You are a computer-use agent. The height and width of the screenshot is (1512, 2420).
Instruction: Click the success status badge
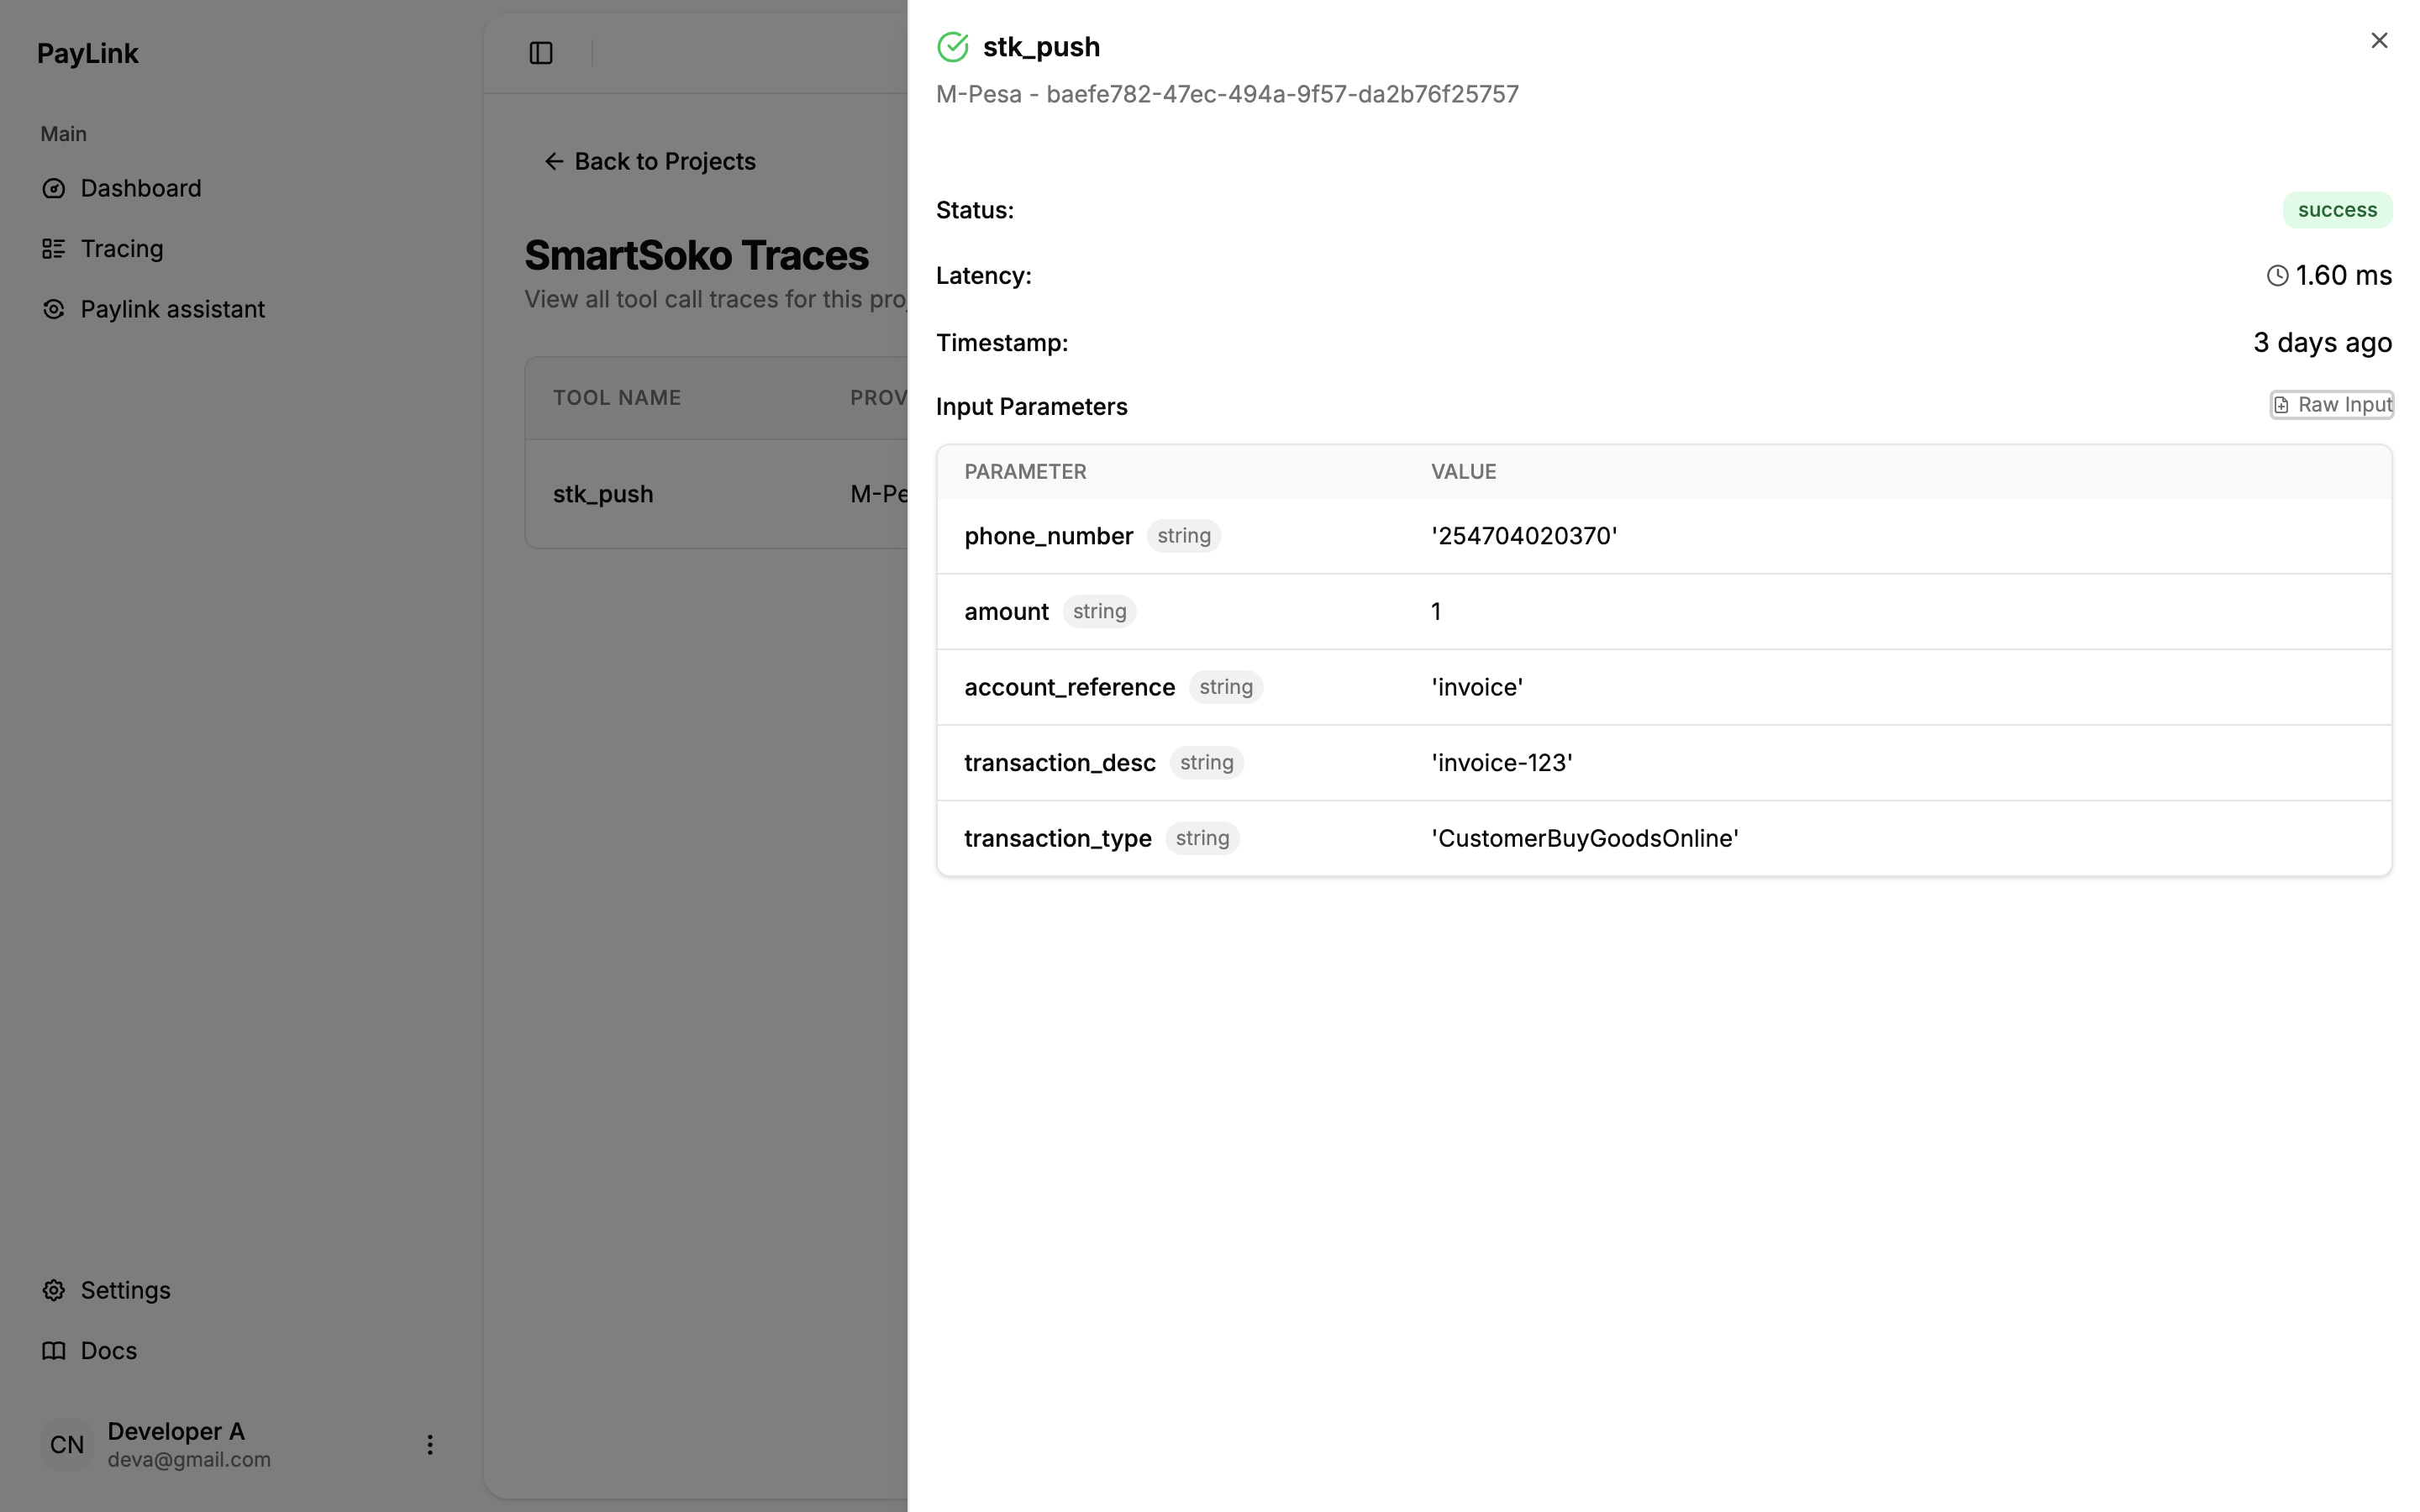click(2338, 210)
